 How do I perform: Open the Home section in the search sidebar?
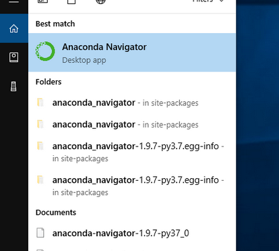pos(13,28)
